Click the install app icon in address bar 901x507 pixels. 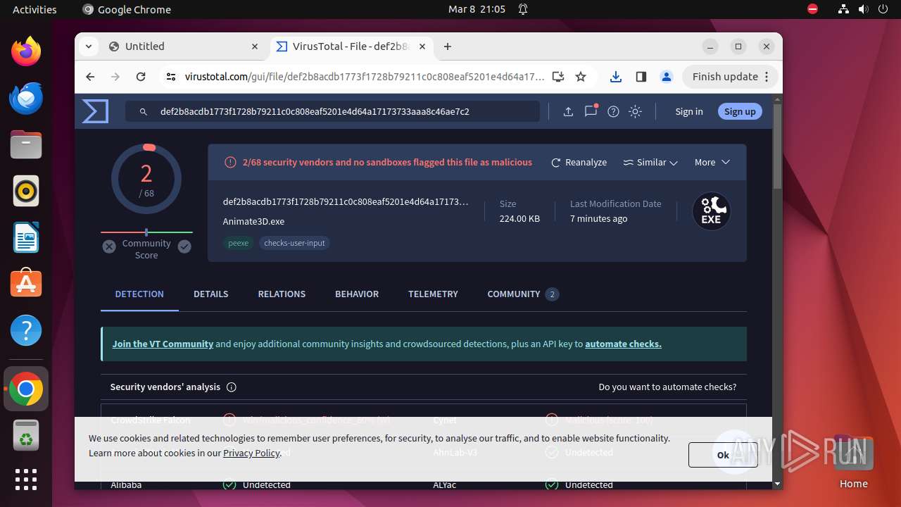point(558,77)
